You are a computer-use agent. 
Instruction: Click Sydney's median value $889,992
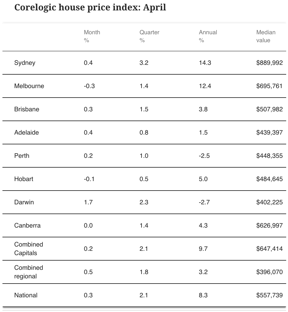click(269, 63)
